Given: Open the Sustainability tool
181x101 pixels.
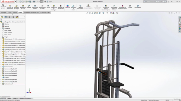Looking at the screenshot, I should (x=138, y=6).
